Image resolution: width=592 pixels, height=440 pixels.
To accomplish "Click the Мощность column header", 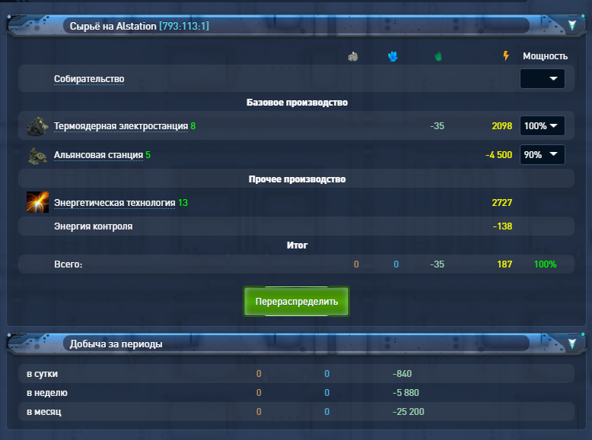I will [545, 56].
